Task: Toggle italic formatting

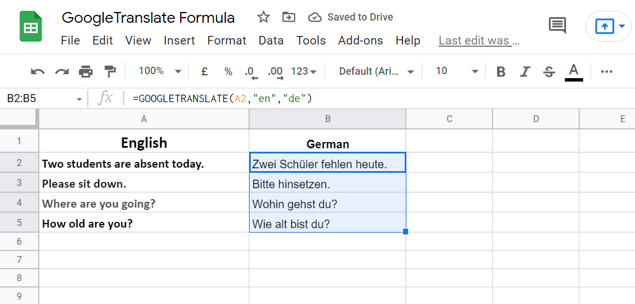Action: (526, 72)
